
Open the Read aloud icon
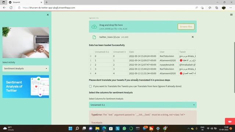pos(196,8)
